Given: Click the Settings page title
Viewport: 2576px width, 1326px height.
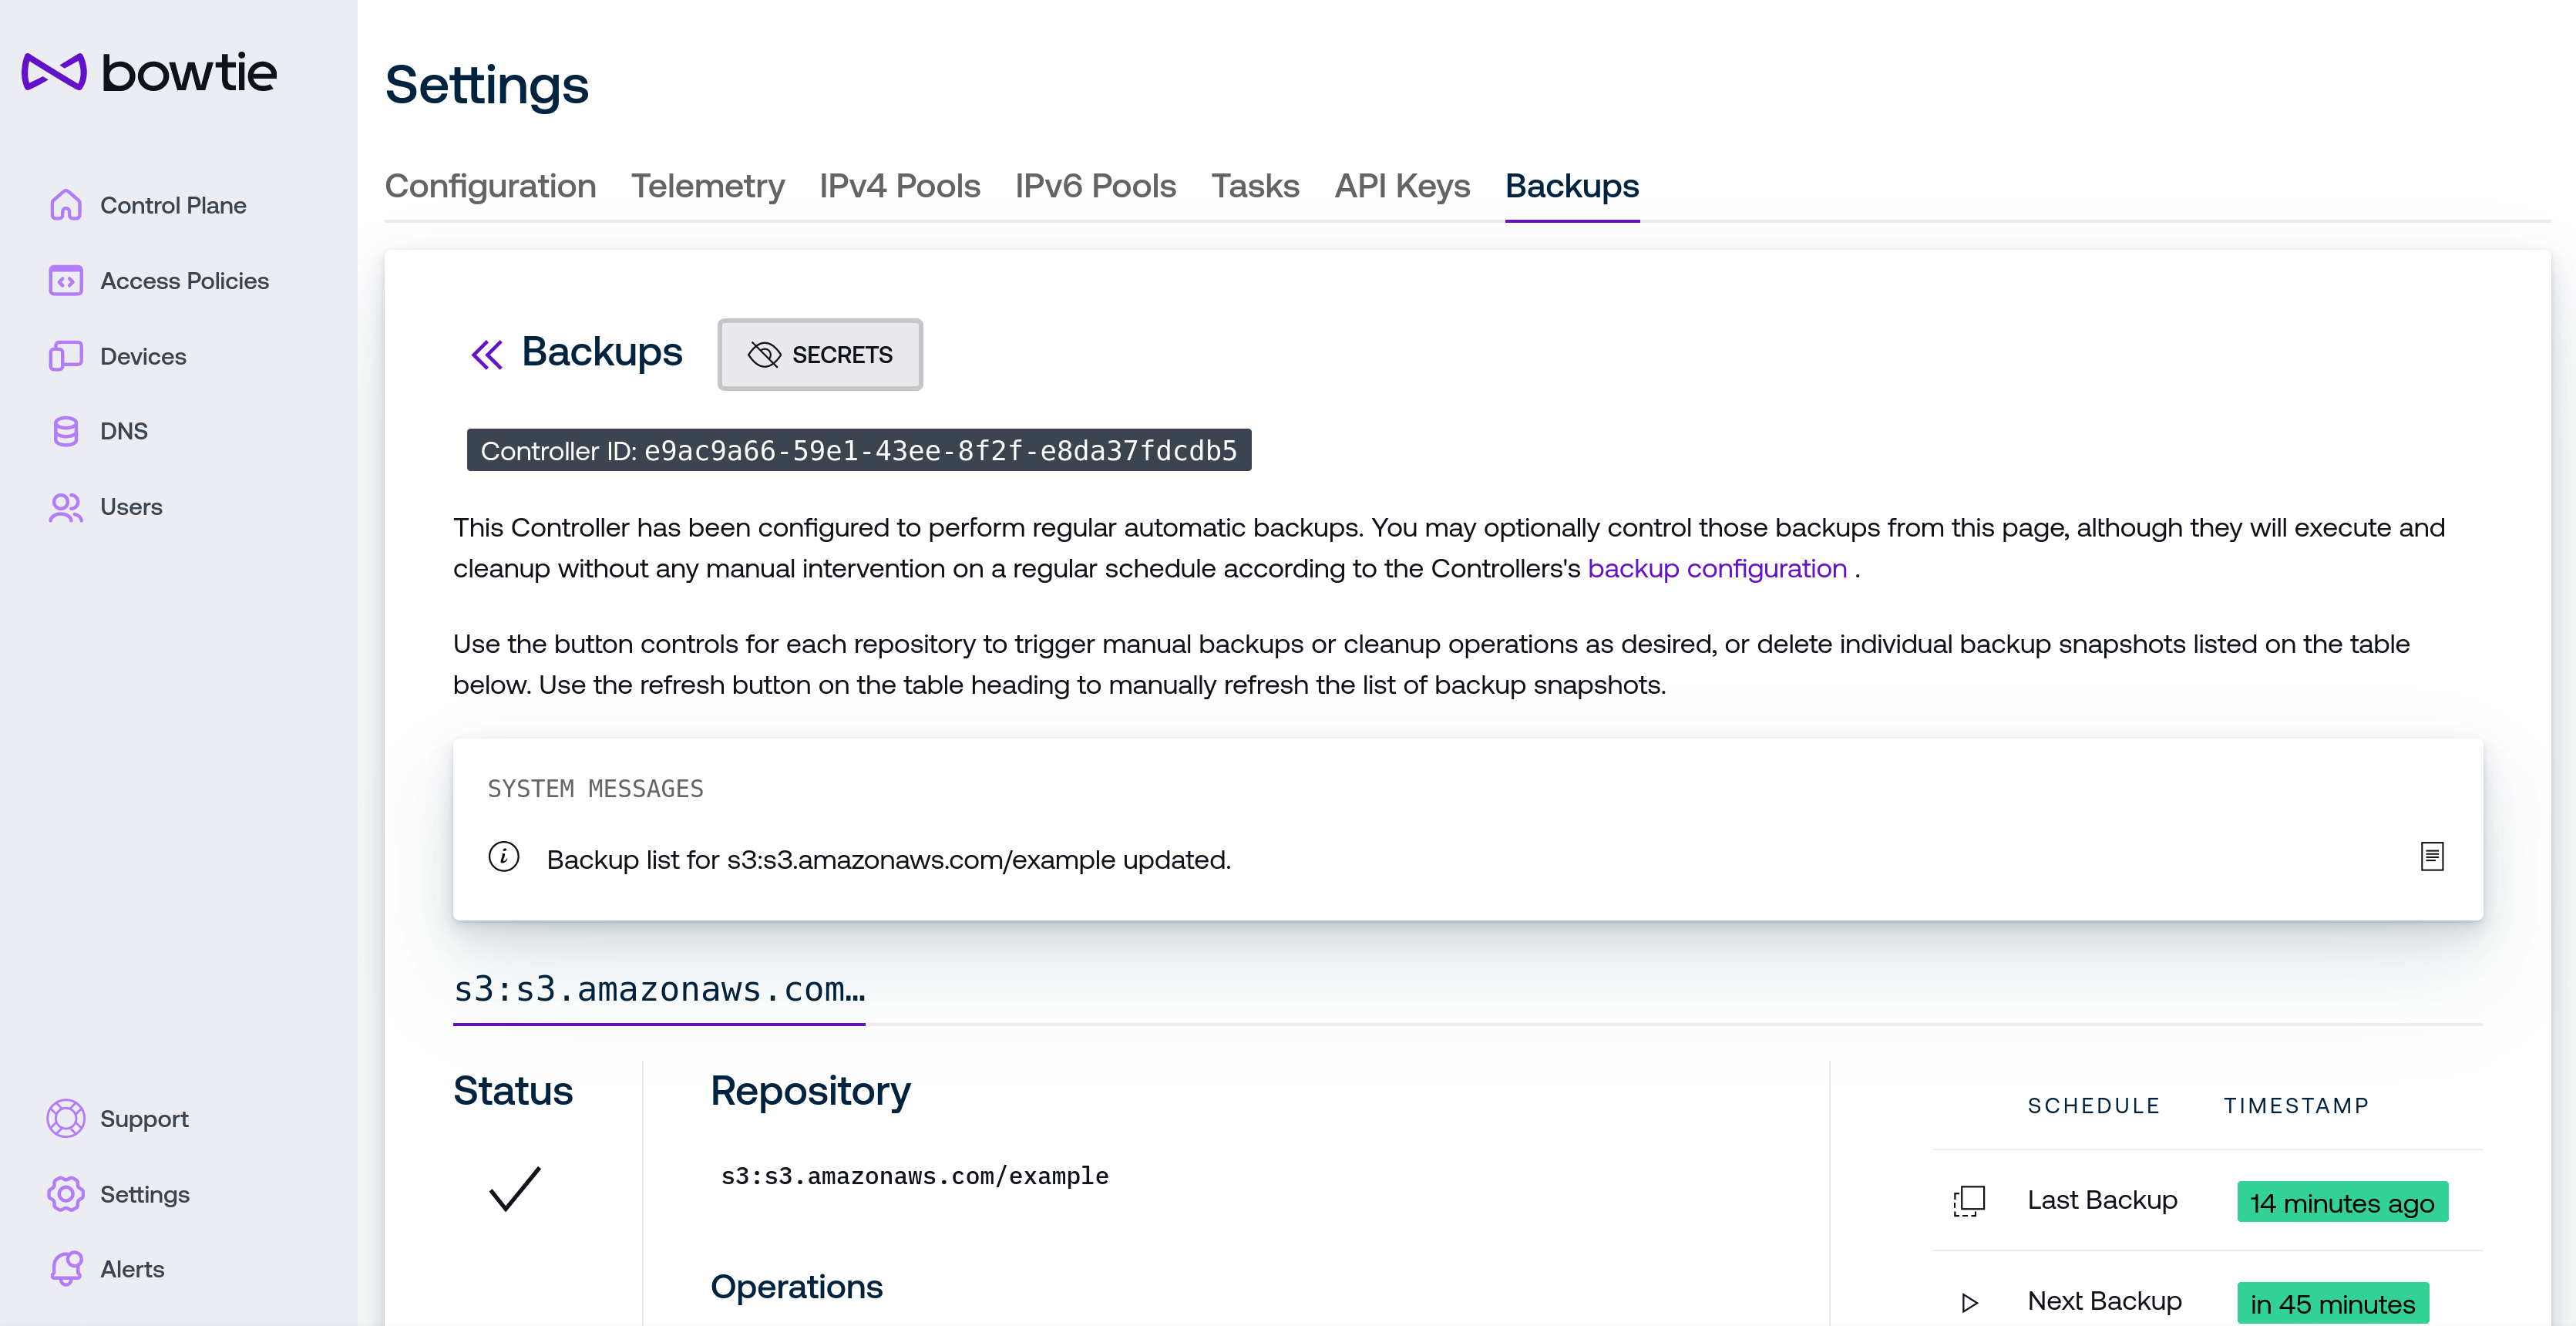Looking at the screenshot, I should [487, 85].
